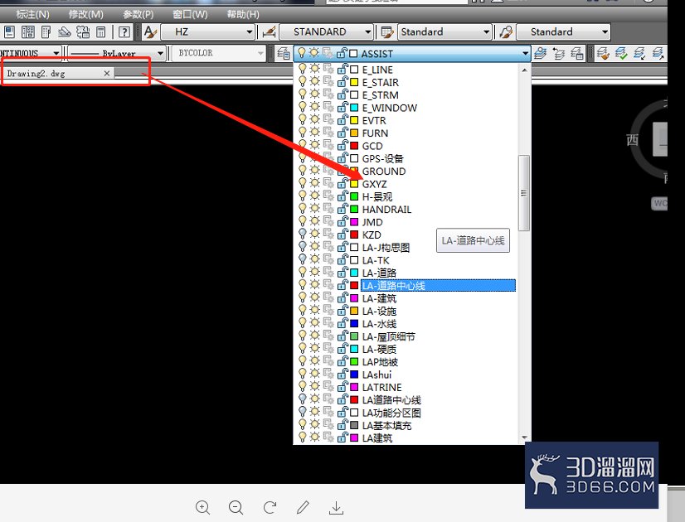
Task: Open the 修改(M) menu
Action: tap(85, 14)
